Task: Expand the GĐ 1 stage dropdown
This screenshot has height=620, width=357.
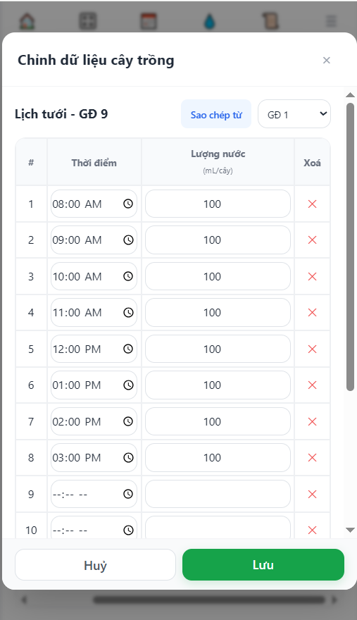Action: [294, 114]
